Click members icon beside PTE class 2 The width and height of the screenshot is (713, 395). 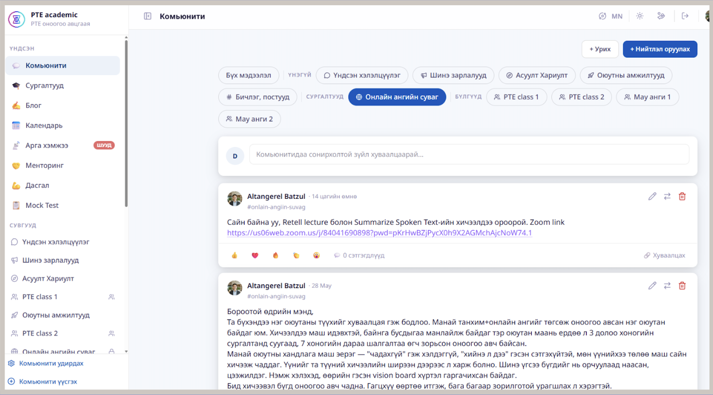pos(112,333)
